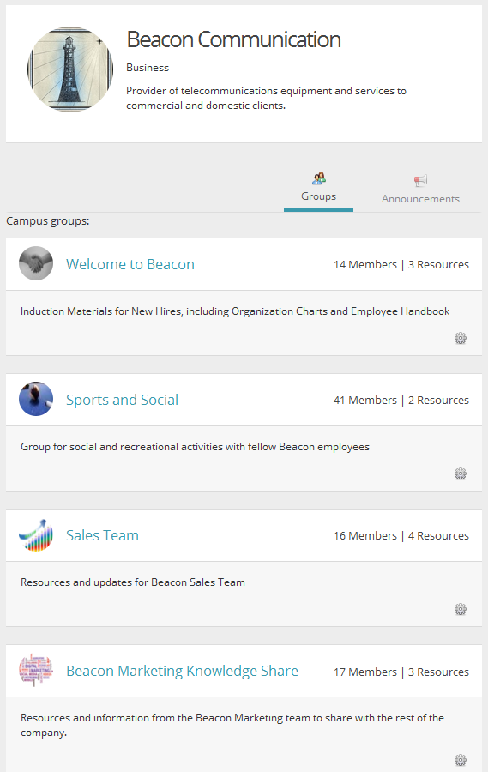
Task: Click '17 Members | 3 Resources' text
Action: 401,672
